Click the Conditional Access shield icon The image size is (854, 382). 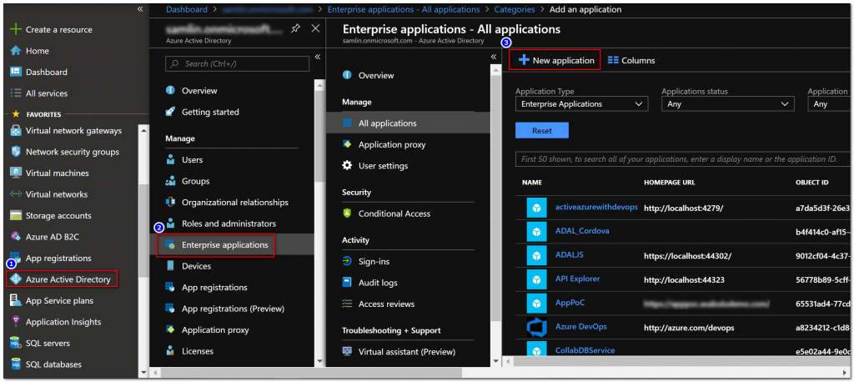pyautogui.click(x=347, y=214)
